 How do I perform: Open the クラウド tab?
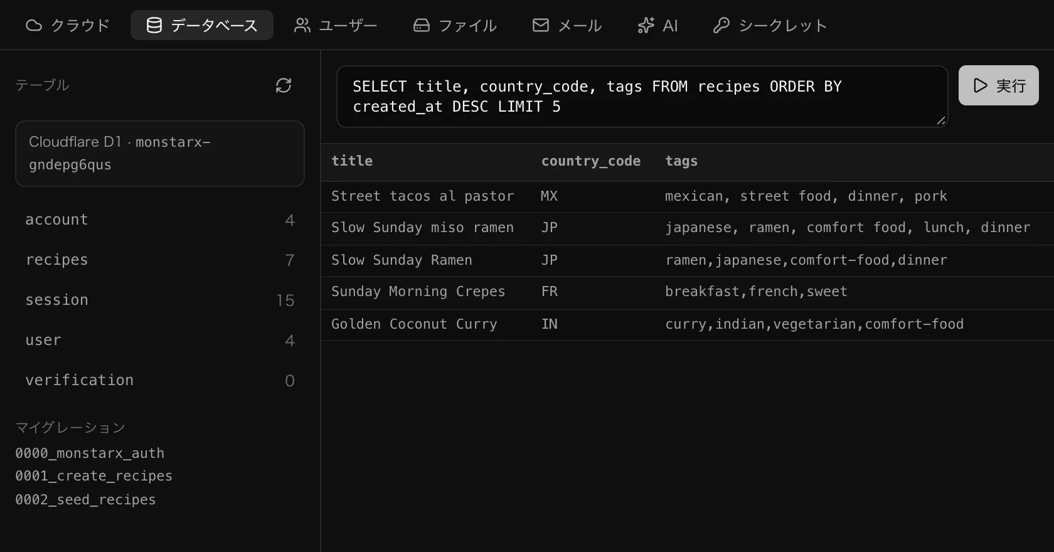click(x=68, y=25)
